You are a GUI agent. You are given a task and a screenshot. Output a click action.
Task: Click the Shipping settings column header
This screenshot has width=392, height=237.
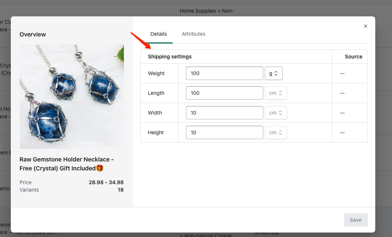pyautogui.click(x=170, y=57)
